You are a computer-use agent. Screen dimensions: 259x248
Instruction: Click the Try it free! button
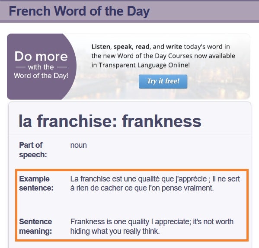[163, 82]
